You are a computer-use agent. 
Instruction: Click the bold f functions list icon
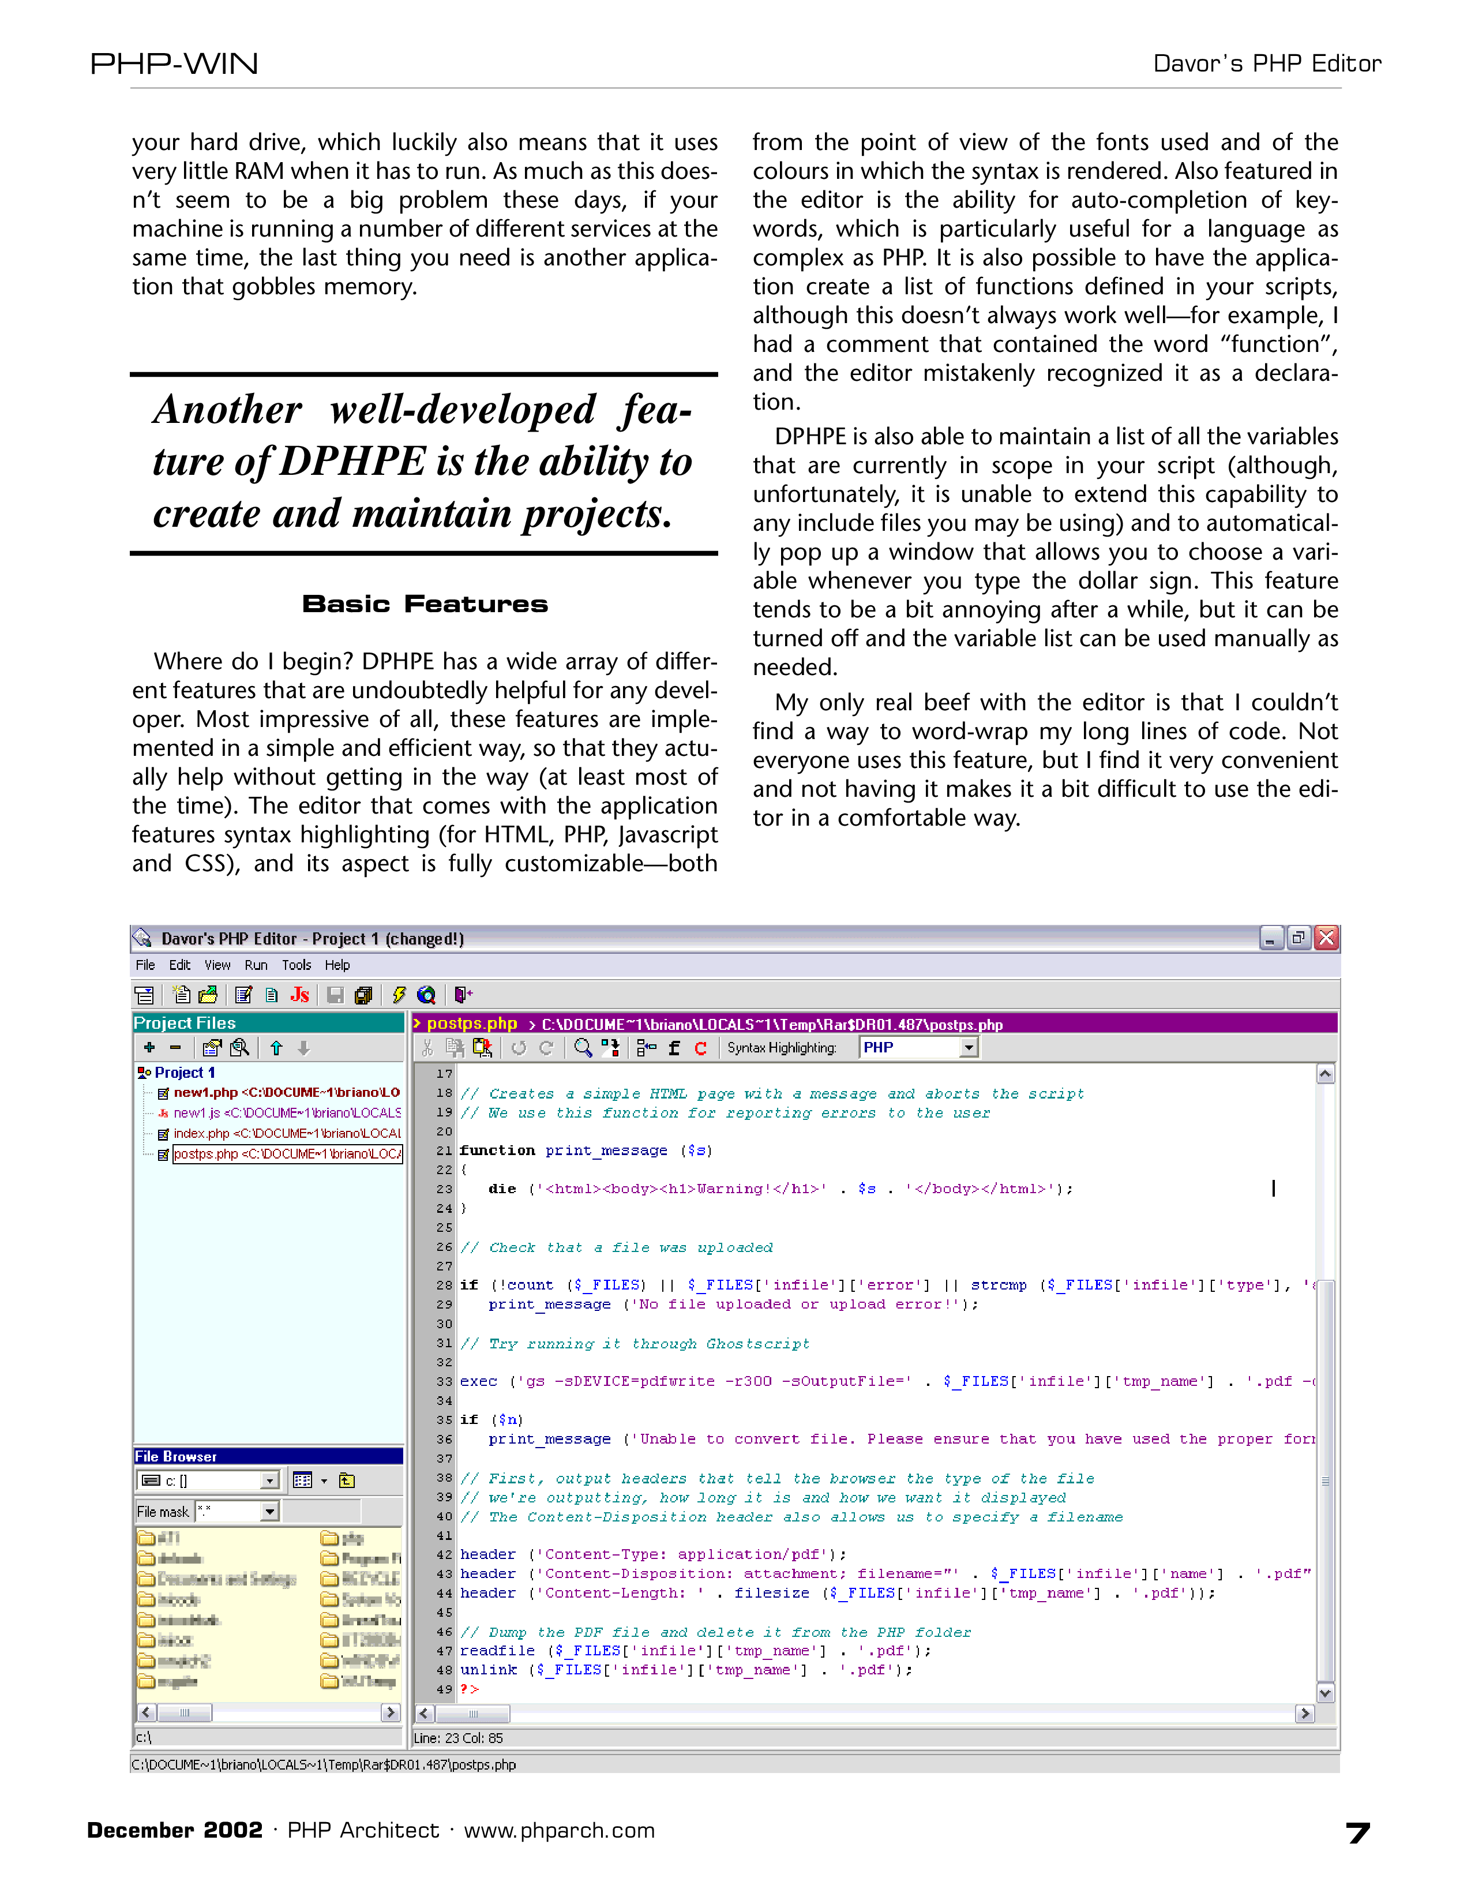click(x=674, y=1048)
